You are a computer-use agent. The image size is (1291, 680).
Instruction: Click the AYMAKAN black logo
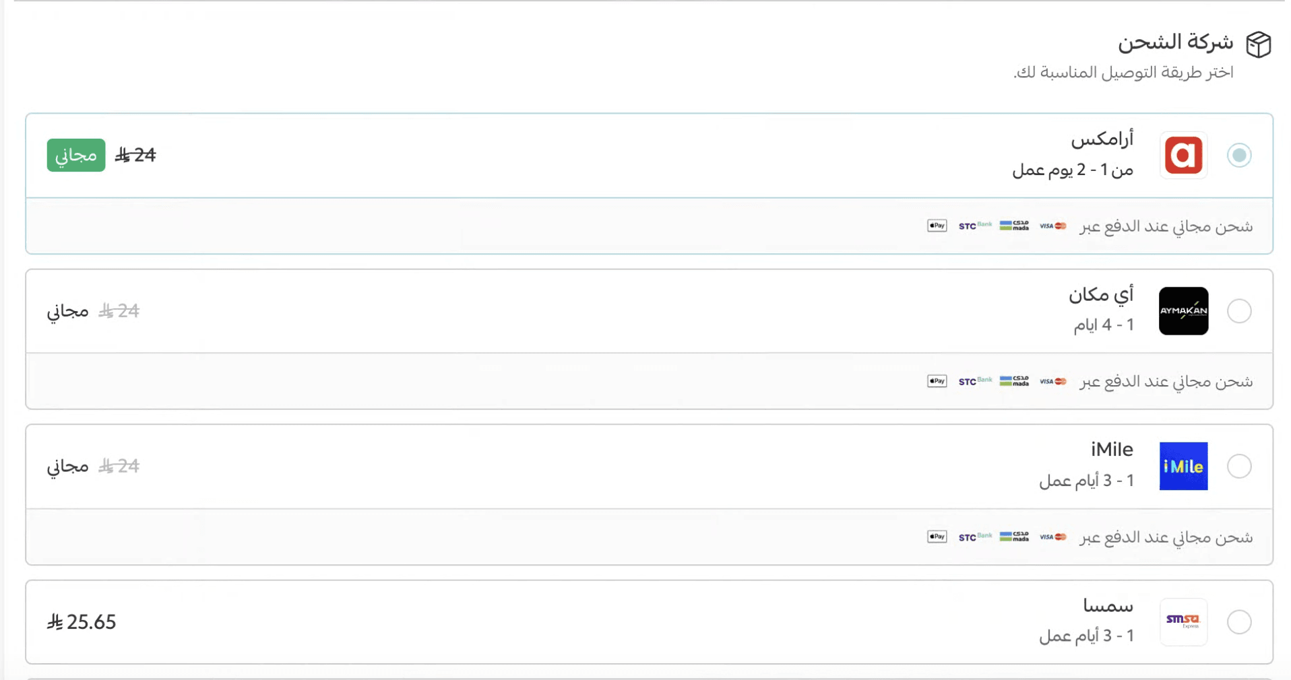[1183, 311]
